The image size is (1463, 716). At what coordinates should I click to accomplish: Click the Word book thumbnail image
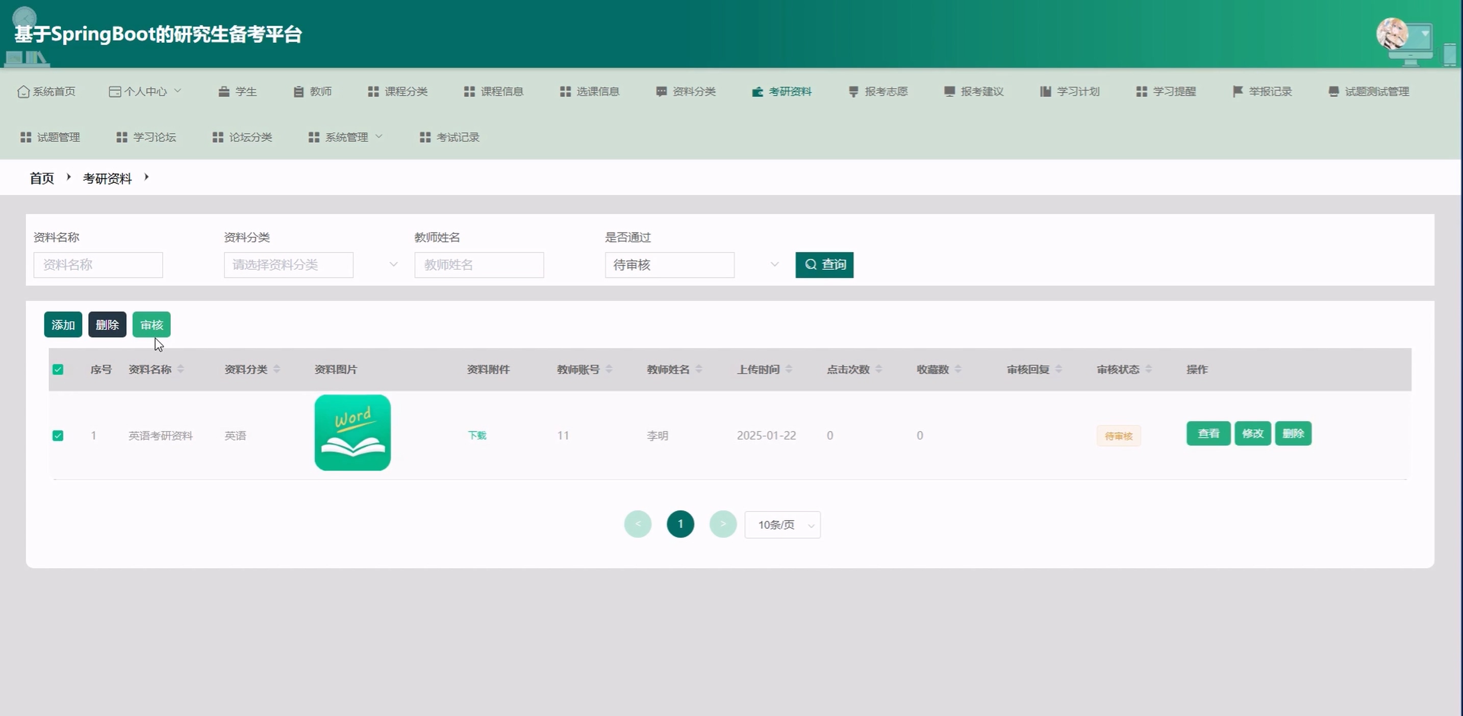pos(352,432)
